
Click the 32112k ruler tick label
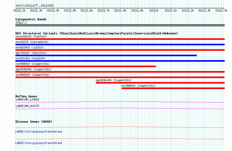coord(154,10)
